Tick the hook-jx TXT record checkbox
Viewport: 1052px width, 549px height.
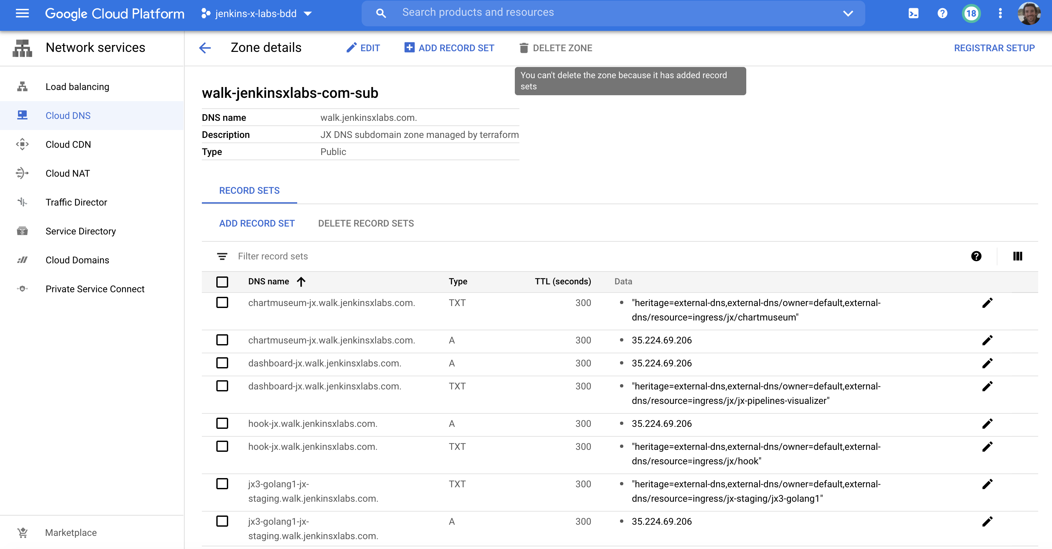coord(222,446)
